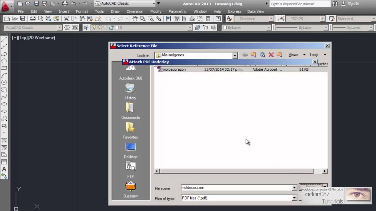Expand the Look in folder dropdown

(235, 55)
